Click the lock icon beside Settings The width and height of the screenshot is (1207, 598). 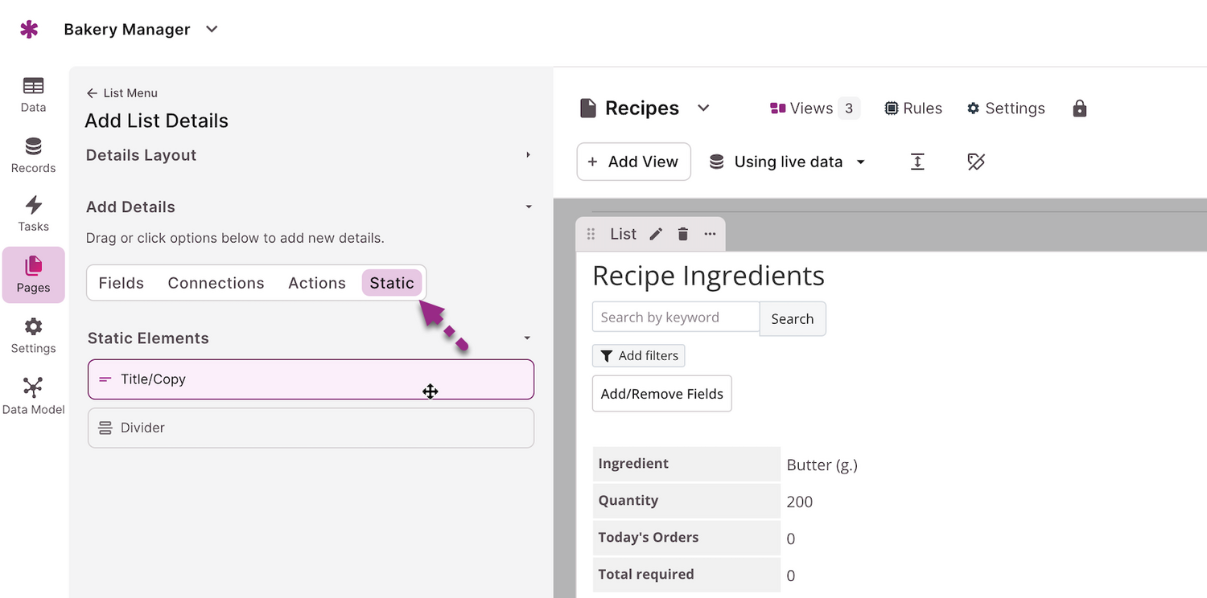(1080, 109)
